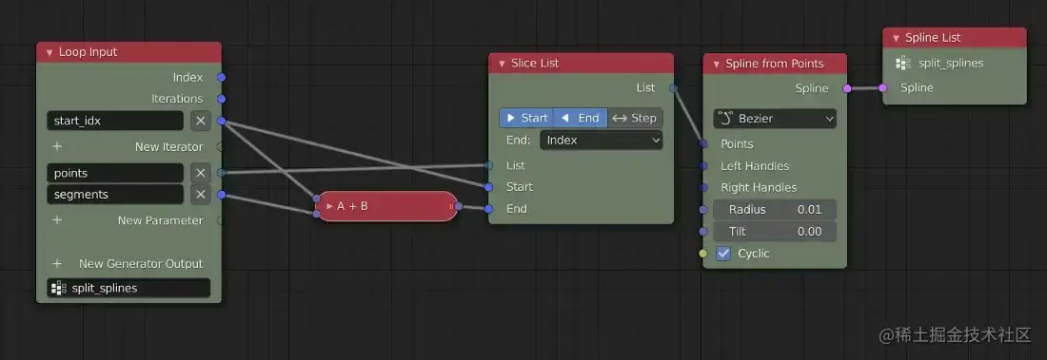The width and height of the screenshot is (1047, 360).
Task: Click the plus icon beside New Iterator
Action: click(57, 146)
